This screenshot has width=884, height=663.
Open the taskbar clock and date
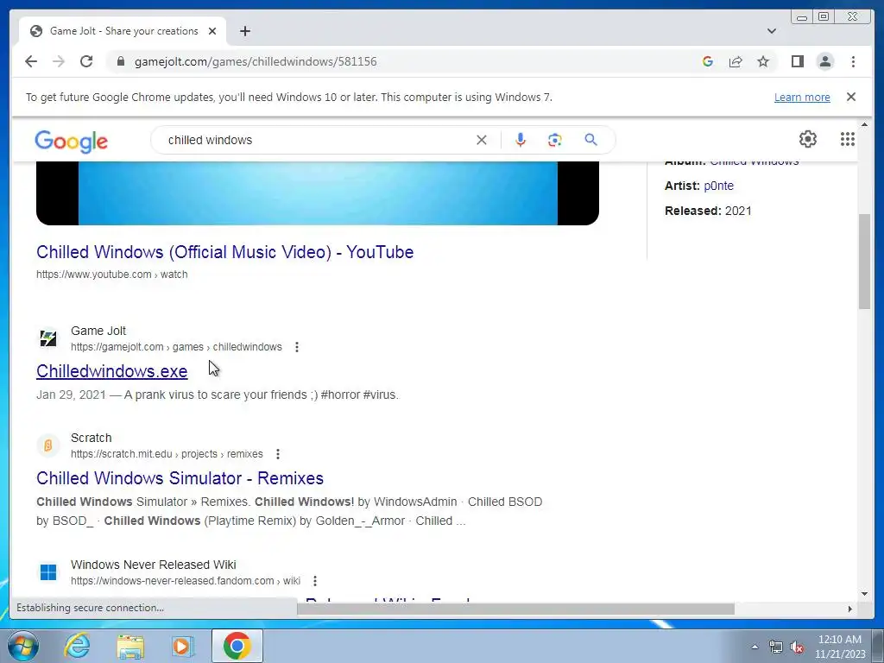(x=840, y=647)
